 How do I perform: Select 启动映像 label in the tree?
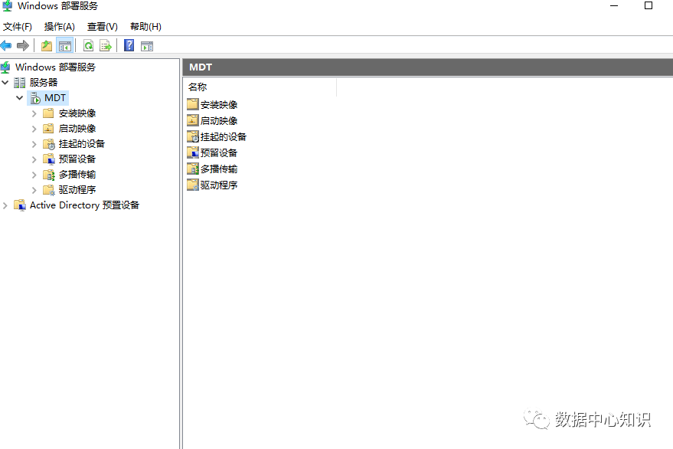[77, 129]
